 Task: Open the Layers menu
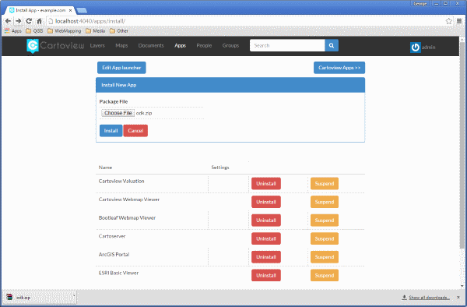click(97, 45)
